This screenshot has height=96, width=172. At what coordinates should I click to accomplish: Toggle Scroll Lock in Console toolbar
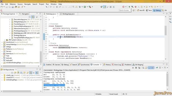coord(146,68)
